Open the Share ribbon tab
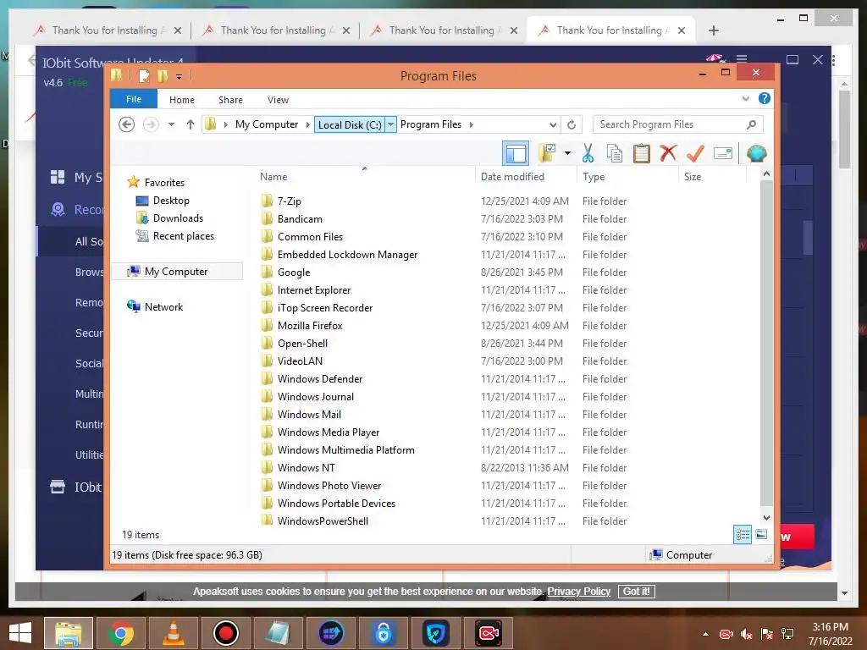Screen dimensions: 867x650 (230, 100)
